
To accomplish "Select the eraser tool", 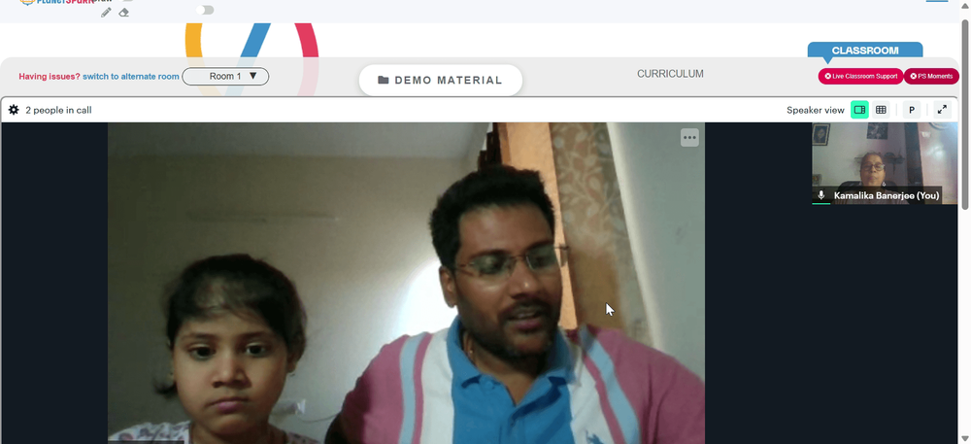I will [x=124, y=13].
